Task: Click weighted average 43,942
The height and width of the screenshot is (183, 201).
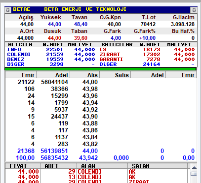Action: tap(88, 158)
